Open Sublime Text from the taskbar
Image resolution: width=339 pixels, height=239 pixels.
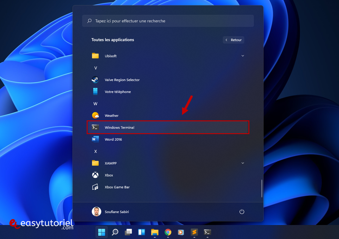194,232
